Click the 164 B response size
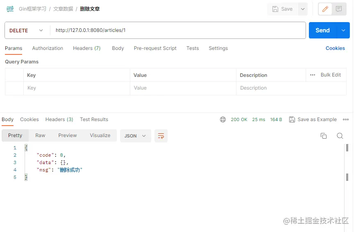The width and height of the screenshot is (356, 232). tap(276, 119)
